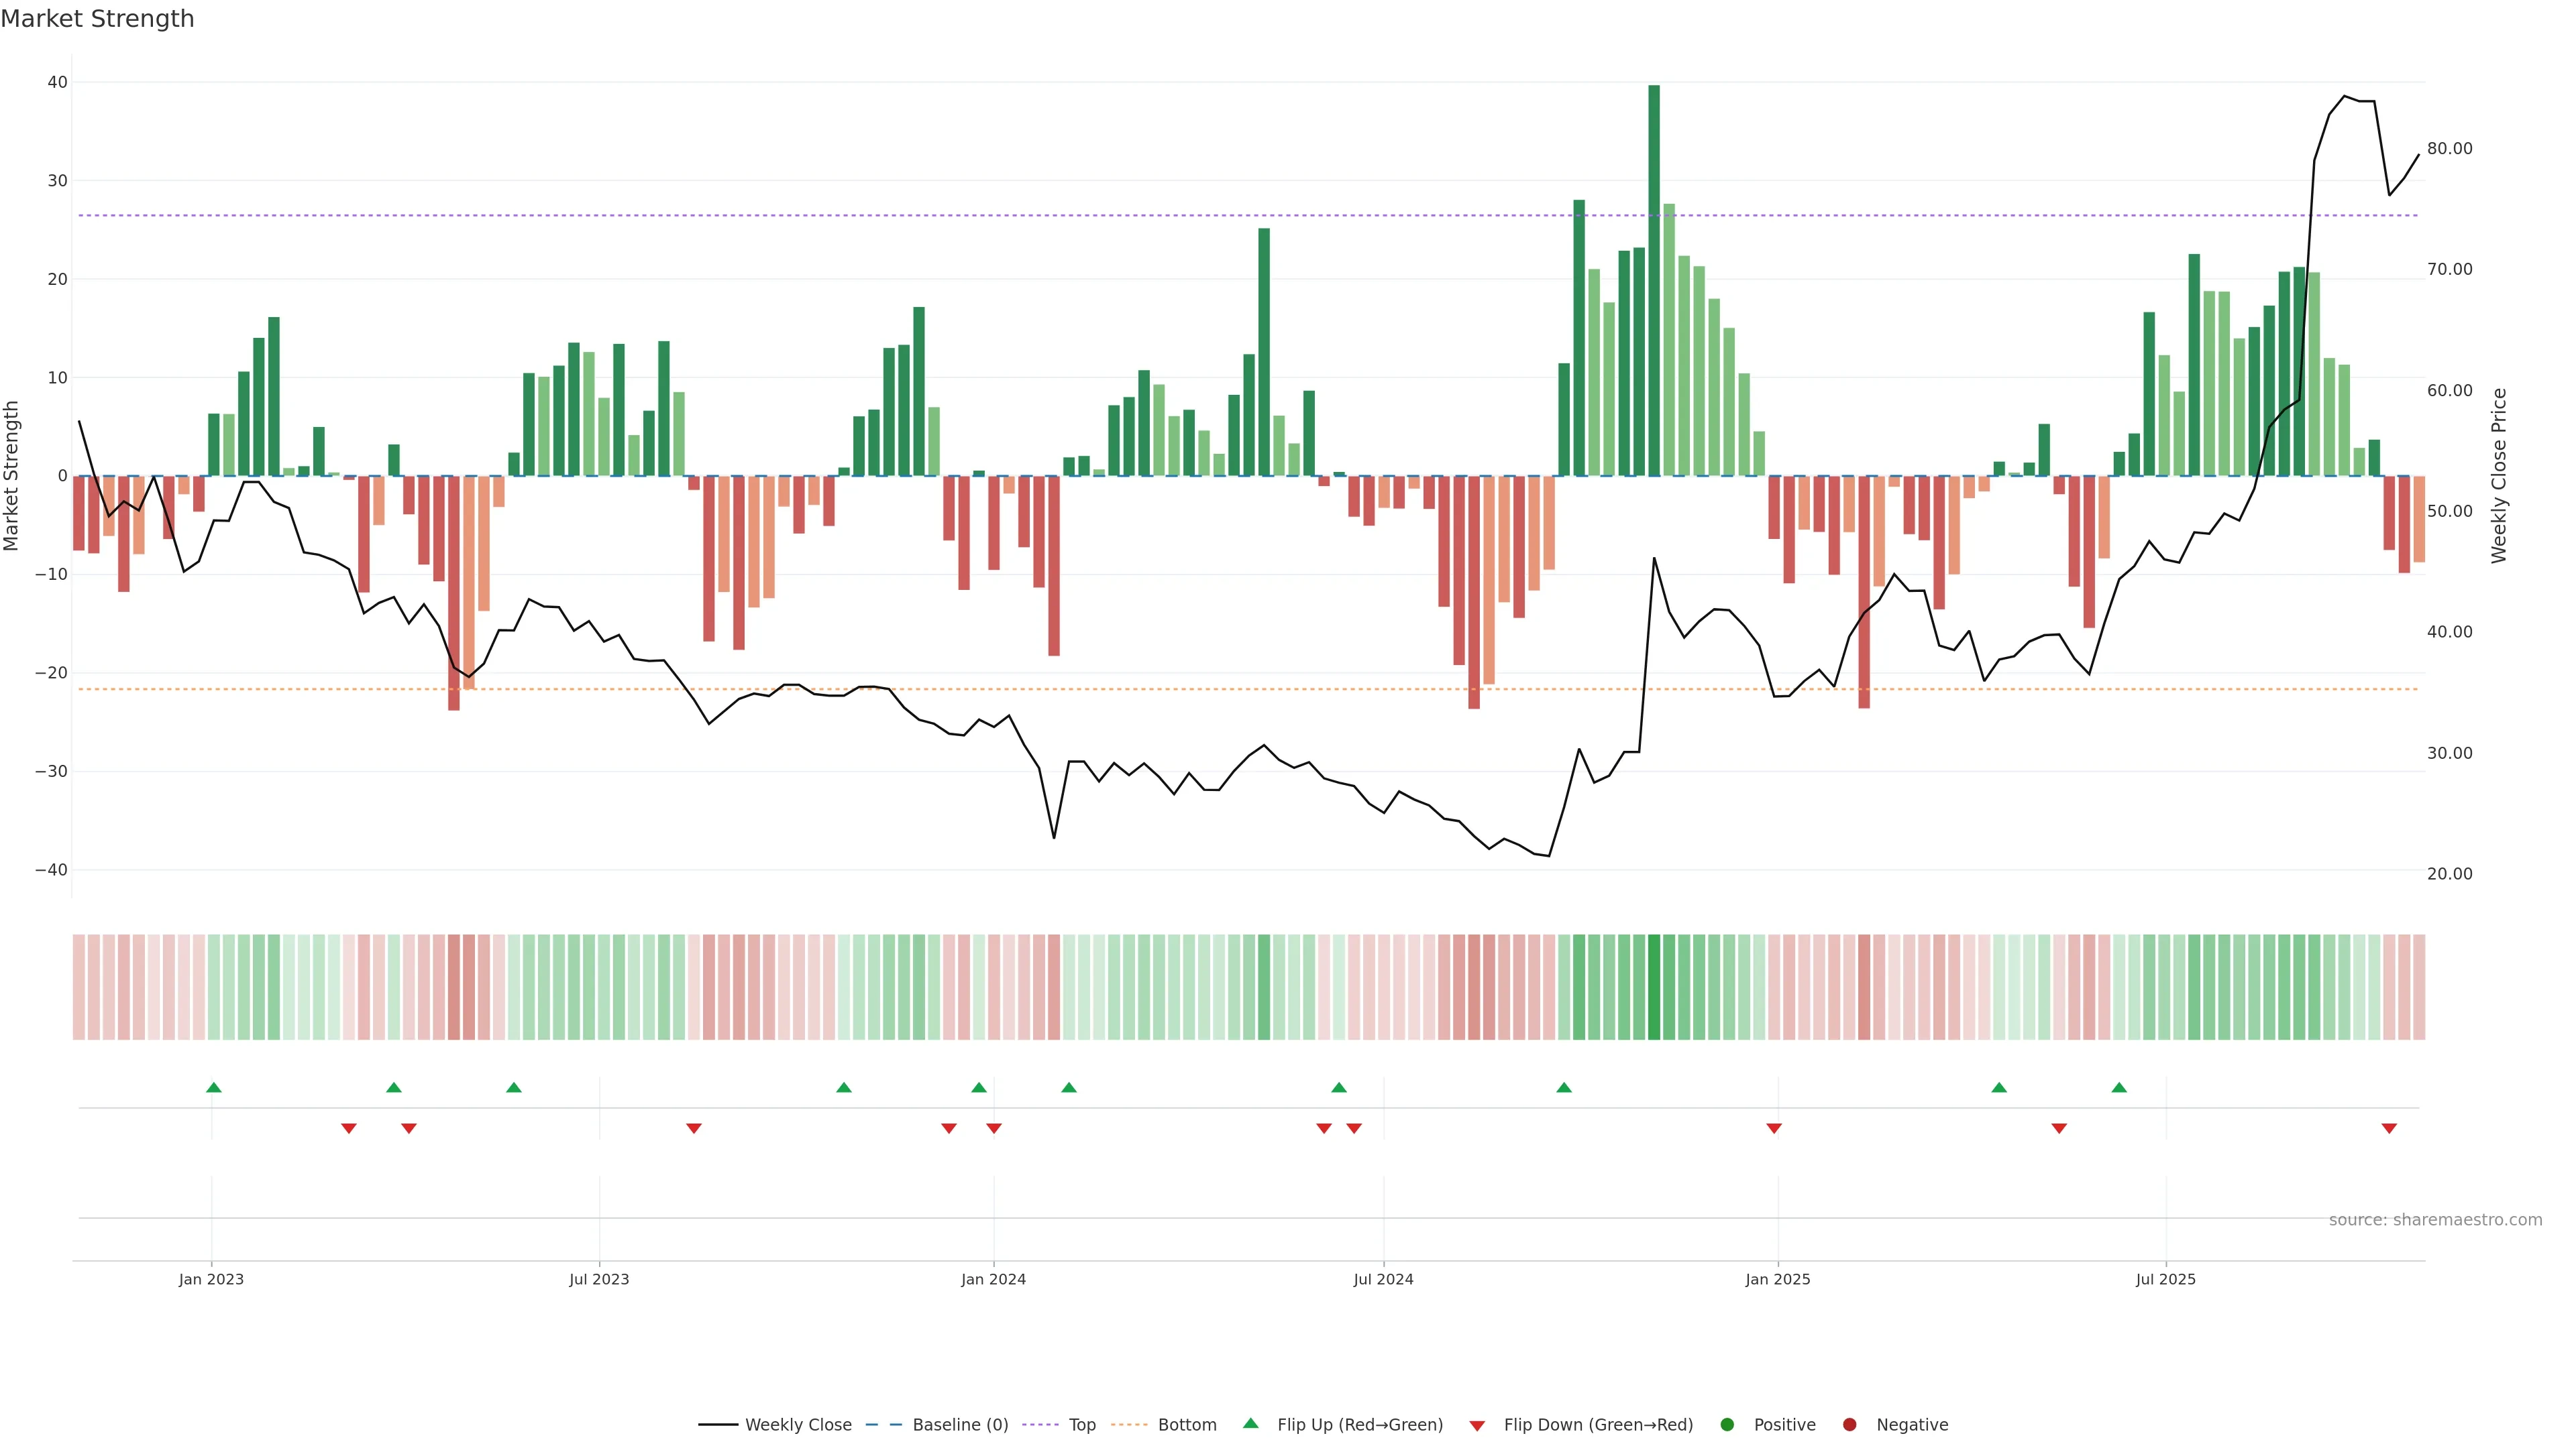
Task: Click the flip-up marker near Jul 2025
Action: (x=2119, y=1087)
